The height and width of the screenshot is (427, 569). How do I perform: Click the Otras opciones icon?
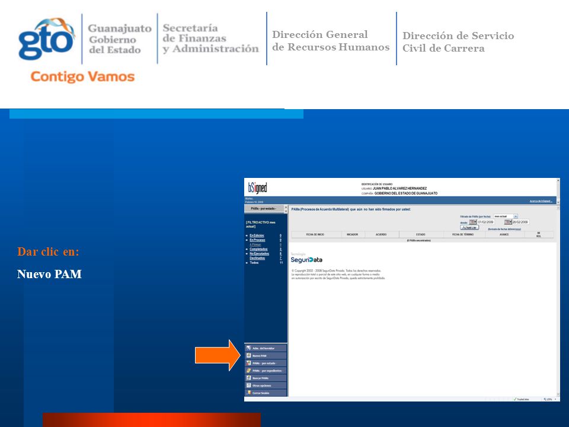coord(248,385)
